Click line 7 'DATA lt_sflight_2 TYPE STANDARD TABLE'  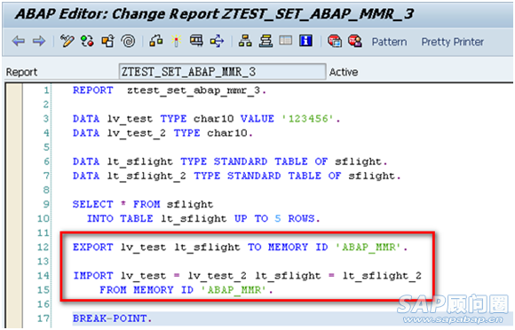click(237, 177)
